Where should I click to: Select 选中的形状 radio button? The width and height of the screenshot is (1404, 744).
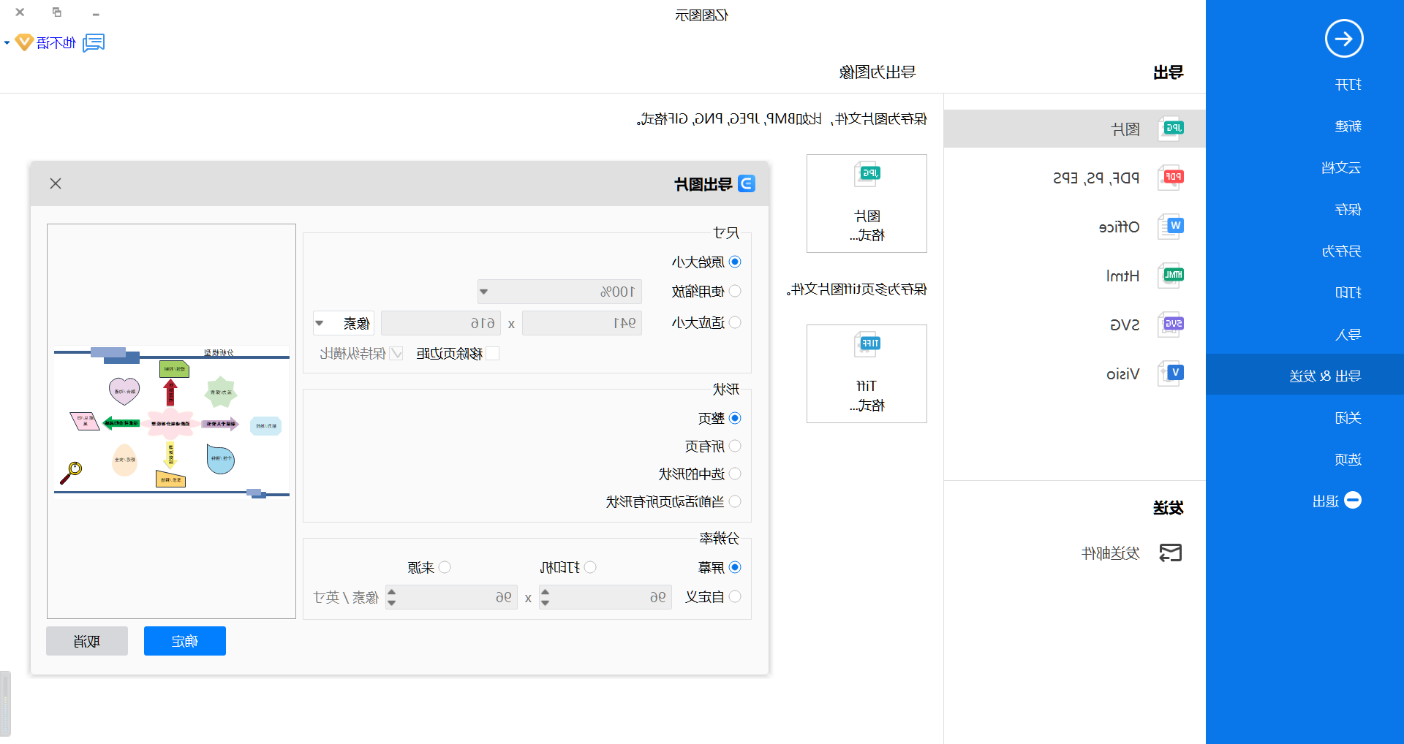(736, 474)
